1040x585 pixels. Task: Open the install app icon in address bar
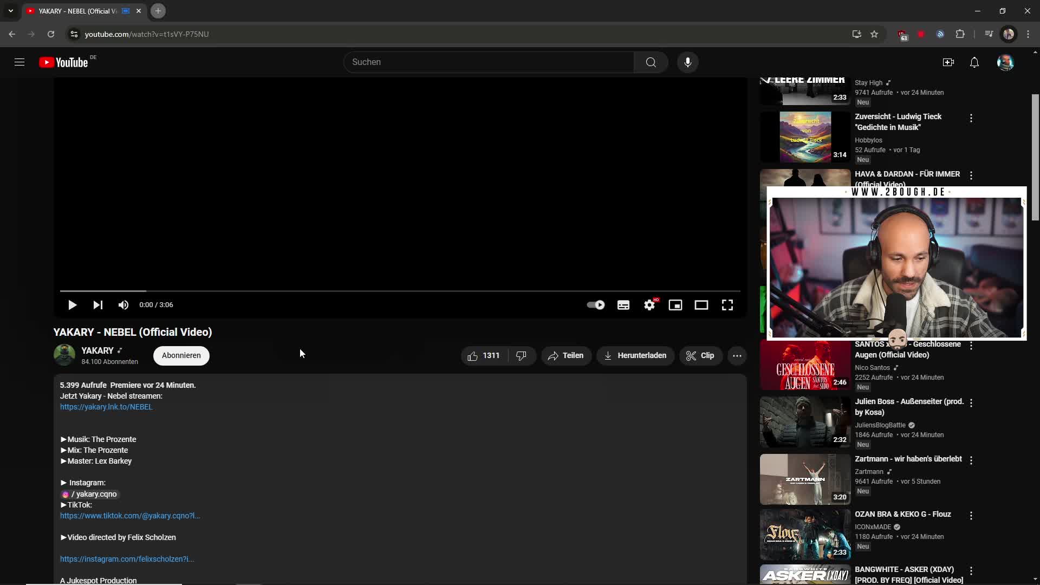856,34
